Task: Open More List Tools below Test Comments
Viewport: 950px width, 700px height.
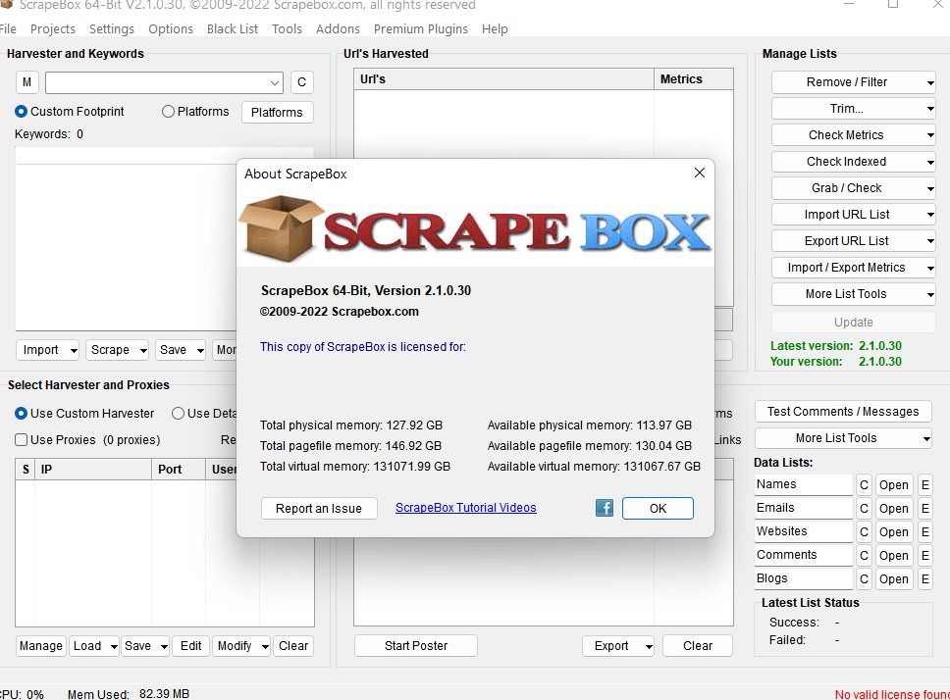Action: tap(843, 438)
